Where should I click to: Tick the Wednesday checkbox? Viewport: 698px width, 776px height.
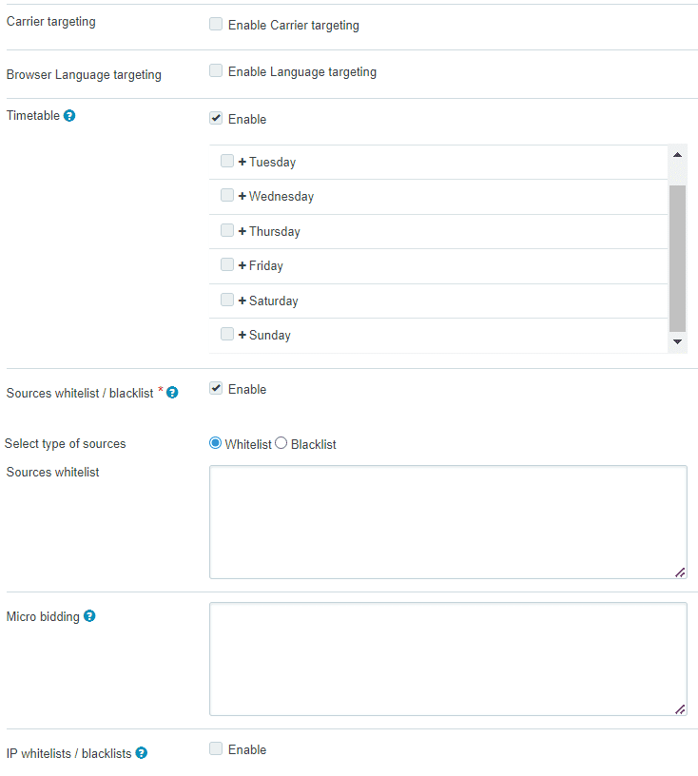point(227,195)
